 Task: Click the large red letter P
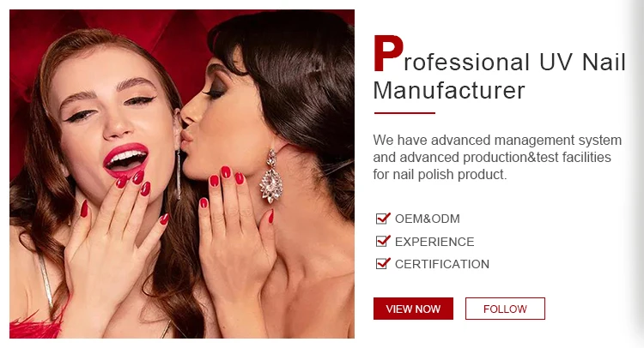(x=388, y=54)
